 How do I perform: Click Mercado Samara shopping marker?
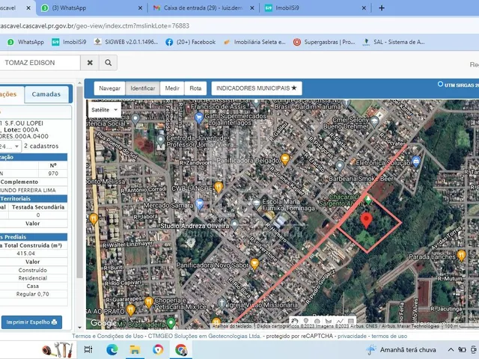click(x=199, y=204)
